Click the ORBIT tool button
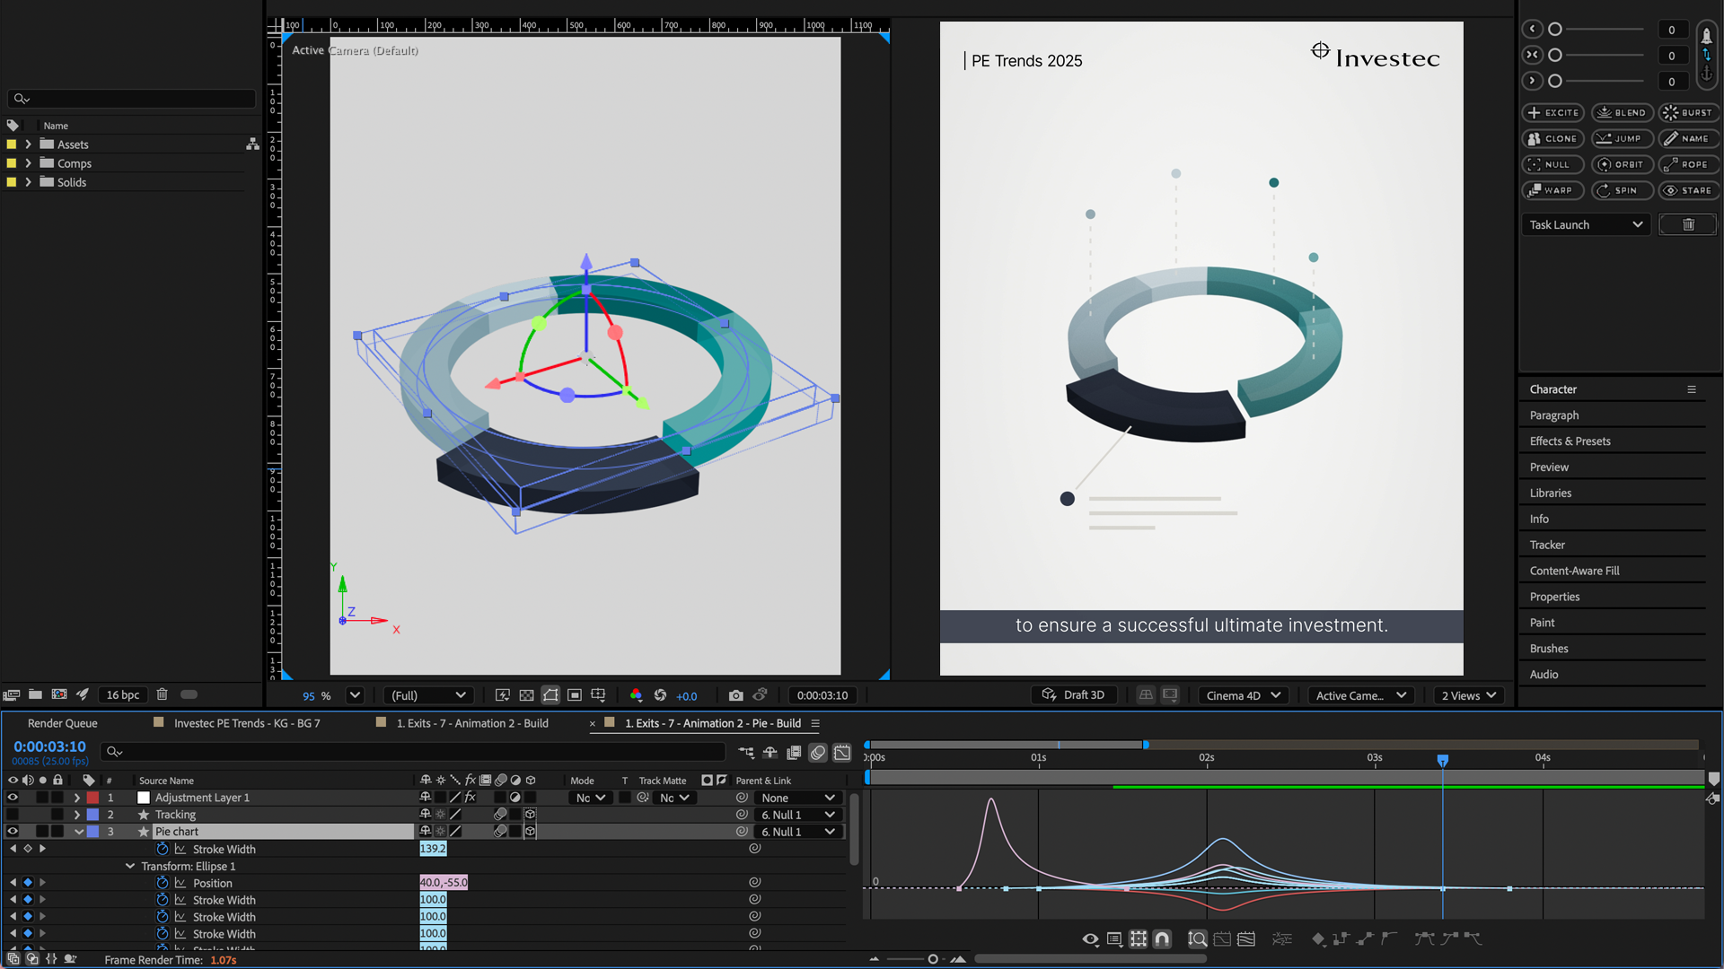Viewport: 1724px width, 969px height. (x=1621, y=165)
